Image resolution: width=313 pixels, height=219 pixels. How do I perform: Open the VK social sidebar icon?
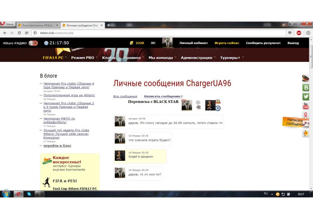[305, 88]
